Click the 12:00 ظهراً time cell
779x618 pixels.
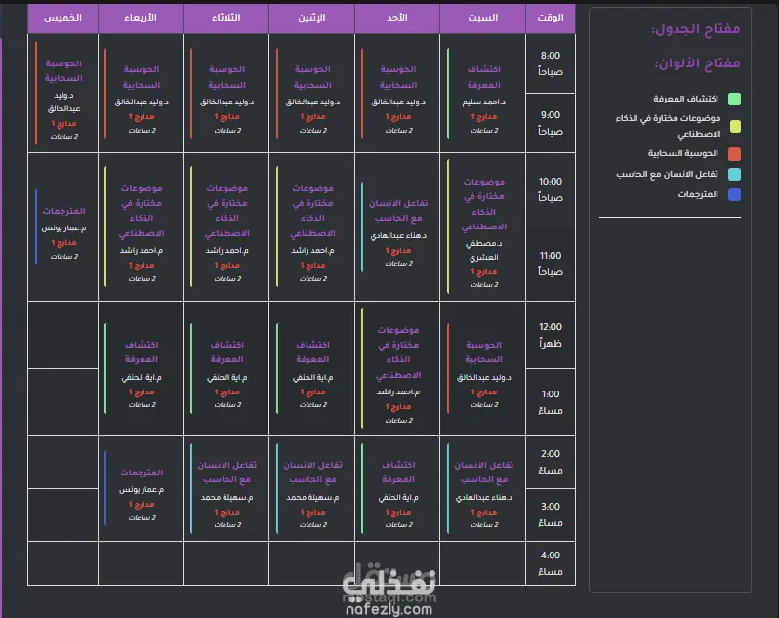(x=551, y=335)
